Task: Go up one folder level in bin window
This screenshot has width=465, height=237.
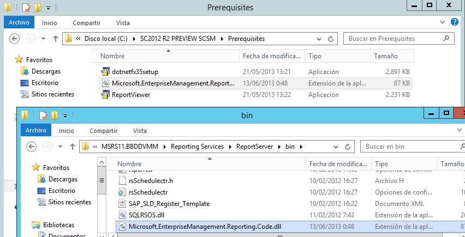Action: [72, 147]
